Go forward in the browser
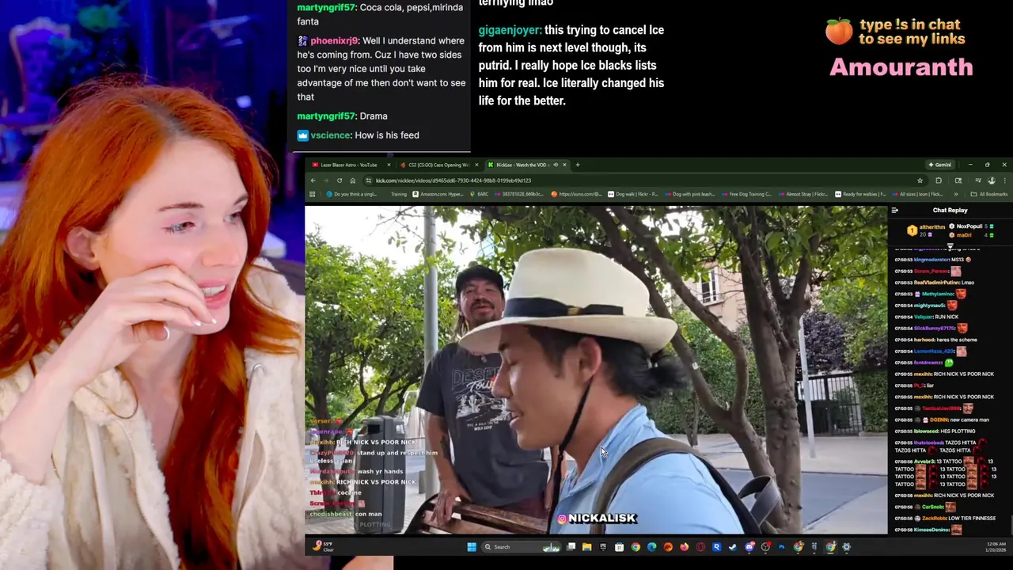The height and width of the screenshot is (570, 1013). [326, 180]
